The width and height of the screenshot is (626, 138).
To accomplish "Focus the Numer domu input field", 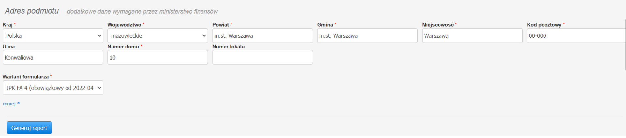I will [x=157, y=58].
